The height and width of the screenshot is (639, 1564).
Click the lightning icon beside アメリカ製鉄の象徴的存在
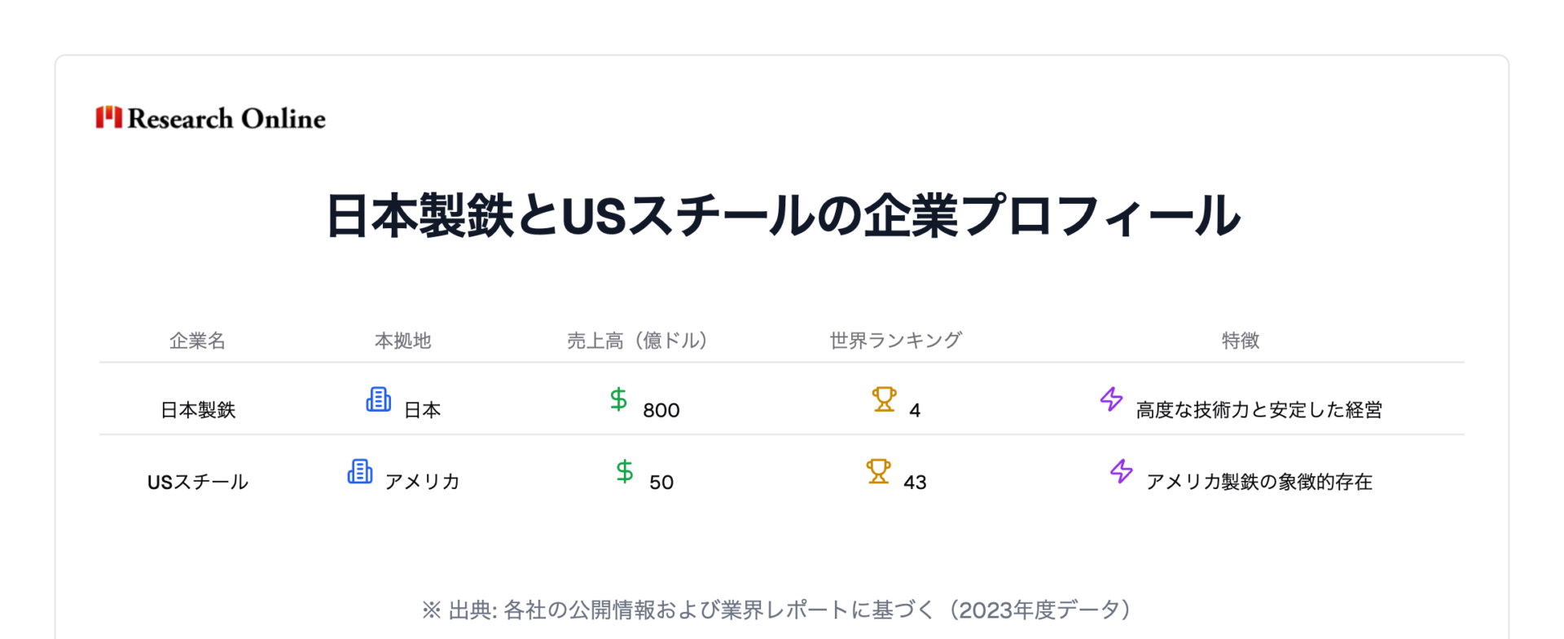1122,471
